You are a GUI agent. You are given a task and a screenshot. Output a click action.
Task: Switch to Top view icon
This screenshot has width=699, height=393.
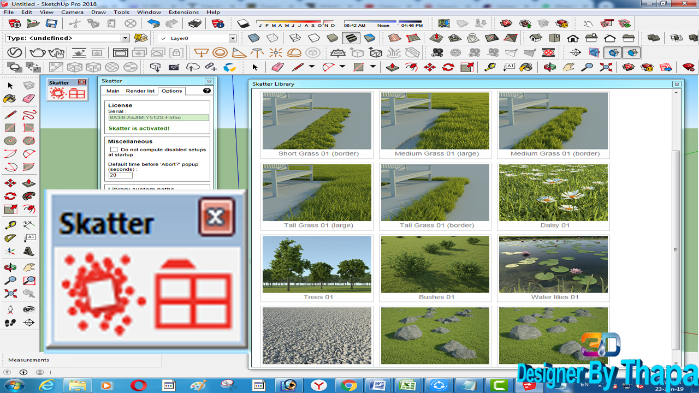coord(554,38)
